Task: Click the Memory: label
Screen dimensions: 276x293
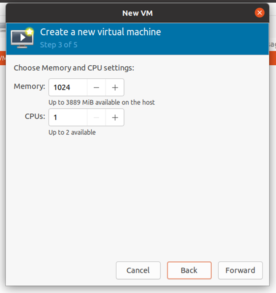Action: coord(29,86)
